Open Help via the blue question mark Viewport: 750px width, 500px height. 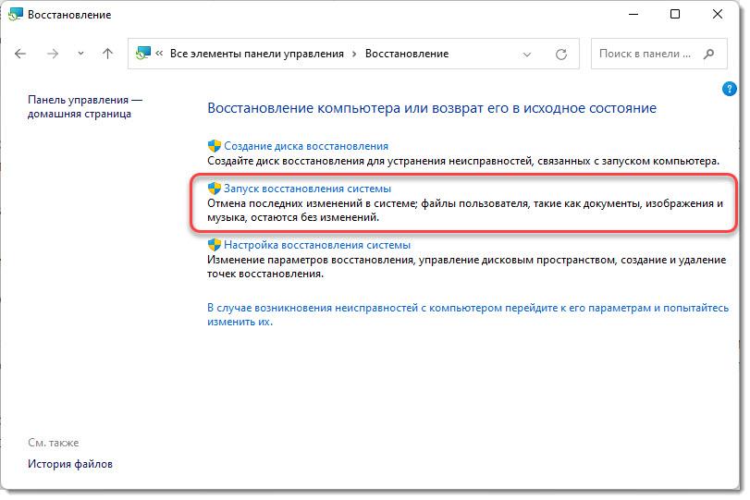pos(728,89)
